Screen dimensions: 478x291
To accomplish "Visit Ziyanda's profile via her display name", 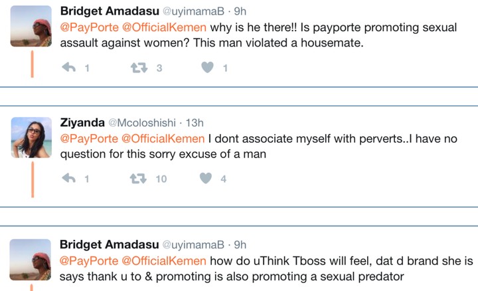I will 82,122.
